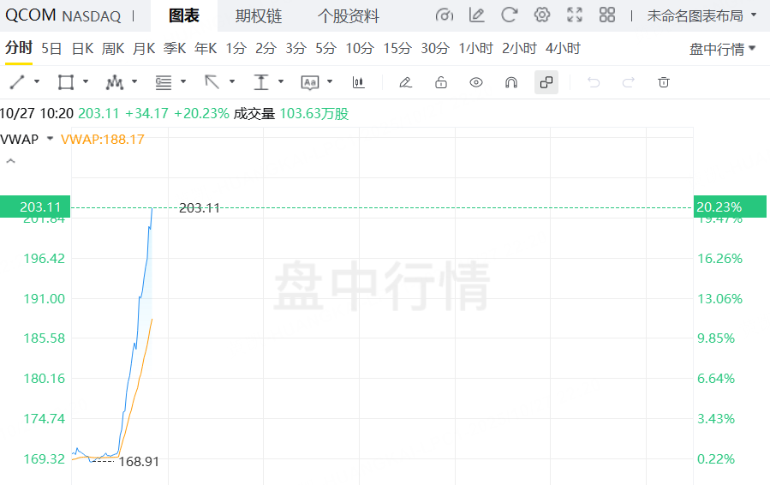Click the QCOM ticker symbol
770x485 pixels.
pyautogui.click(x=31, y=15)
